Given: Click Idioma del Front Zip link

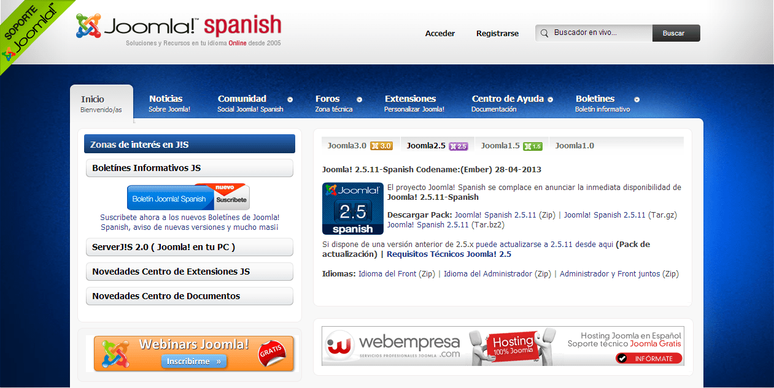Looking at the screenshot, I should pos(397,274).
